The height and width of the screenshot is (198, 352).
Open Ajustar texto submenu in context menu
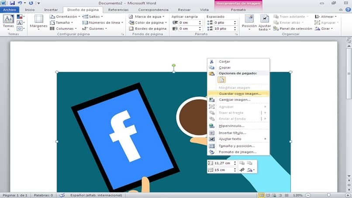[x=238, y=139]
